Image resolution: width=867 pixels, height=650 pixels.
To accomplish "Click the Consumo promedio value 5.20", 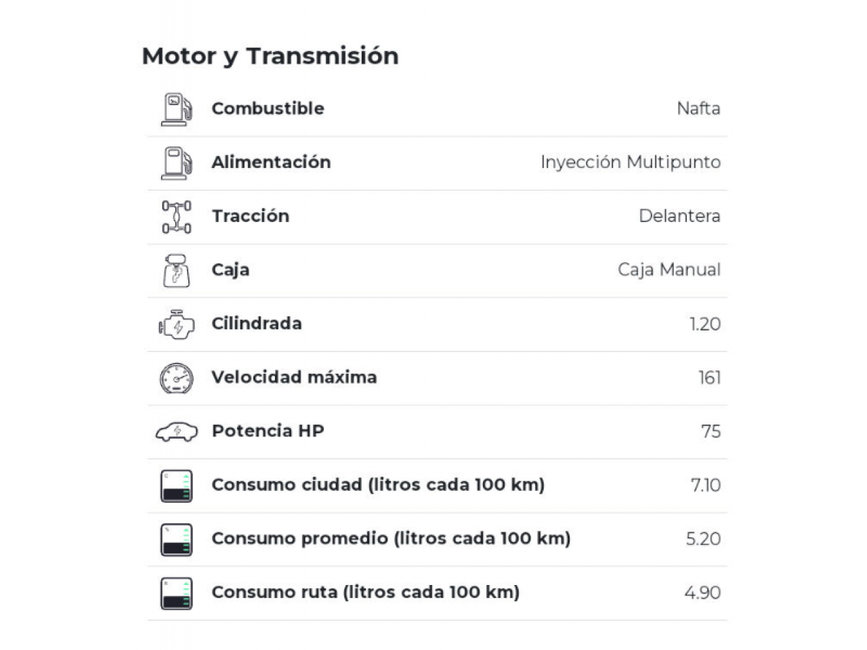I will pos(703,539).
